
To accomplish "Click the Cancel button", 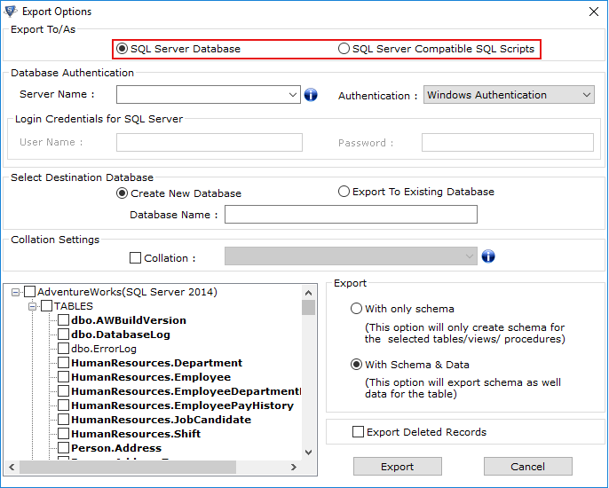I will pos(528,466).
